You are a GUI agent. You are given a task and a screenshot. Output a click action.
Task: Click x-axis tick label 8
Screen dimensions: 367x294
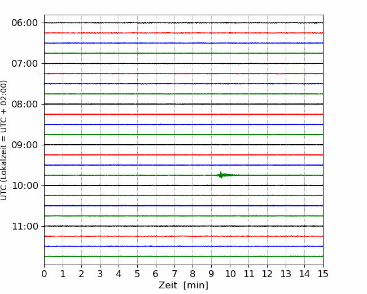[x=193, y=274]
